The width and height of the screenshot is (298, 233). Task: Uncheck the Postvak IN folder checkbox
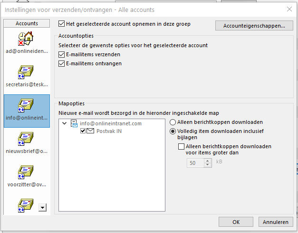click(x=83, y=131)
